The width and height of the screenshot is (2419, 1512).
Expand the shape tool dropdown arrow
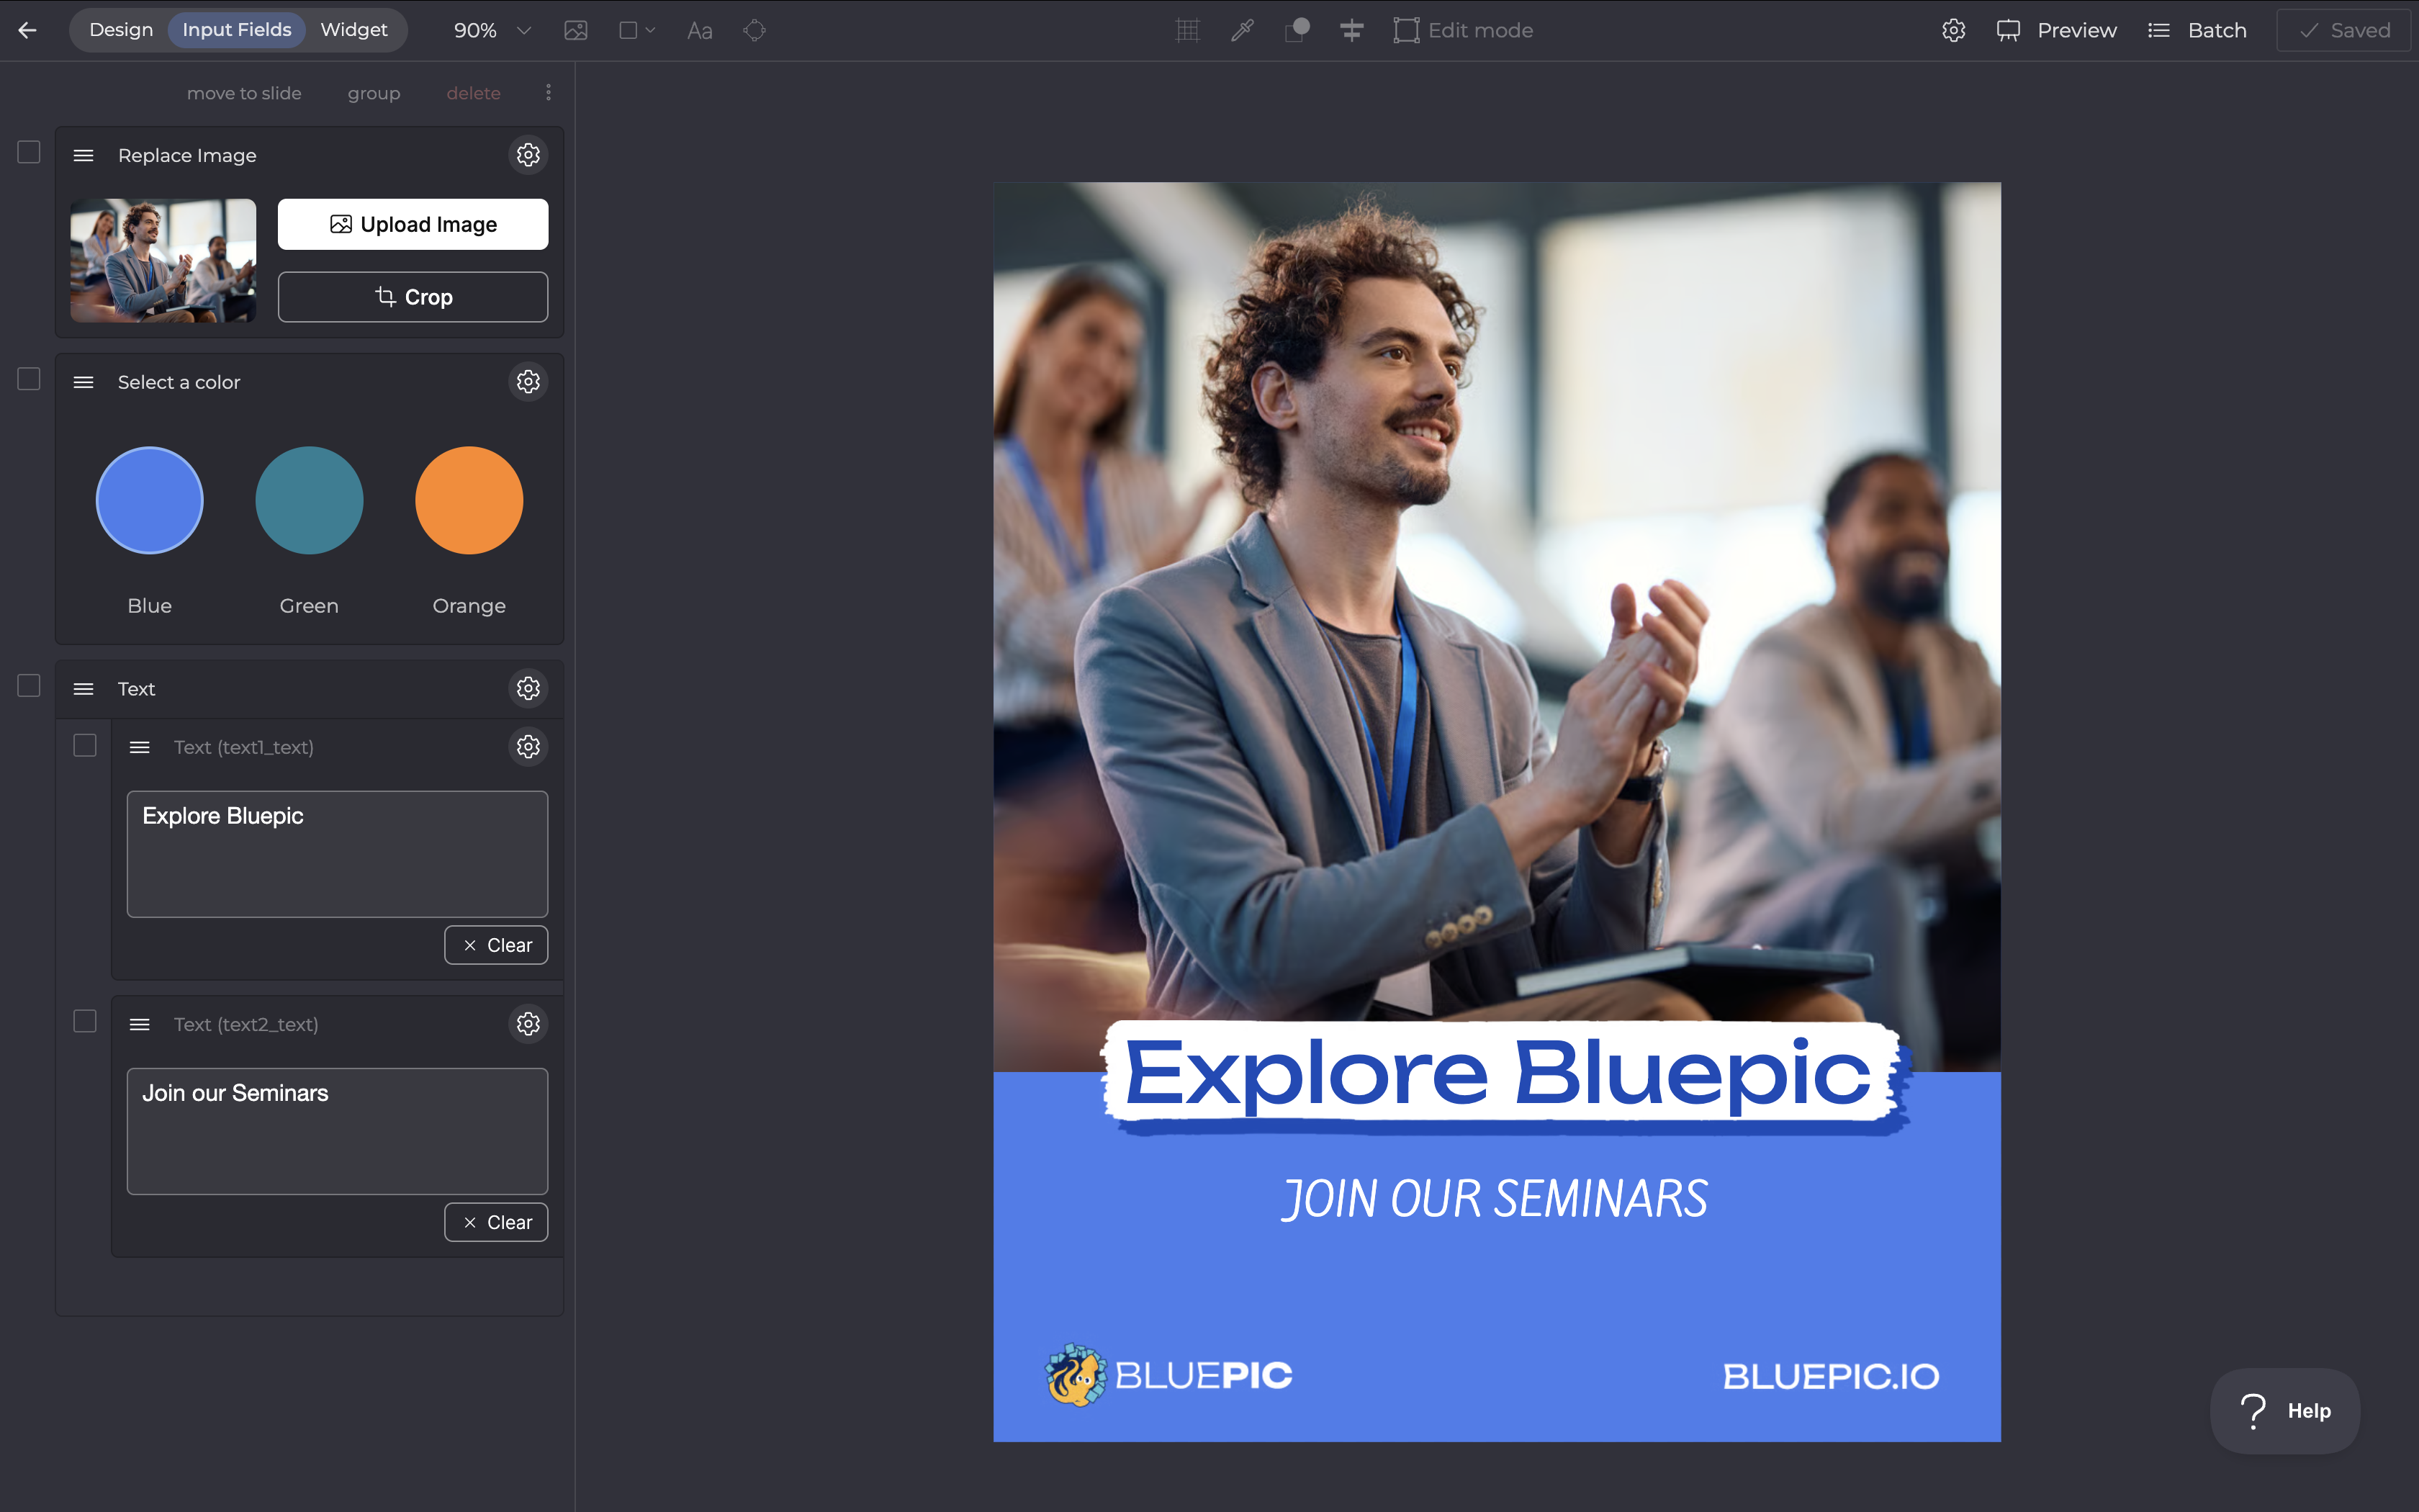(x=651, y=30)
